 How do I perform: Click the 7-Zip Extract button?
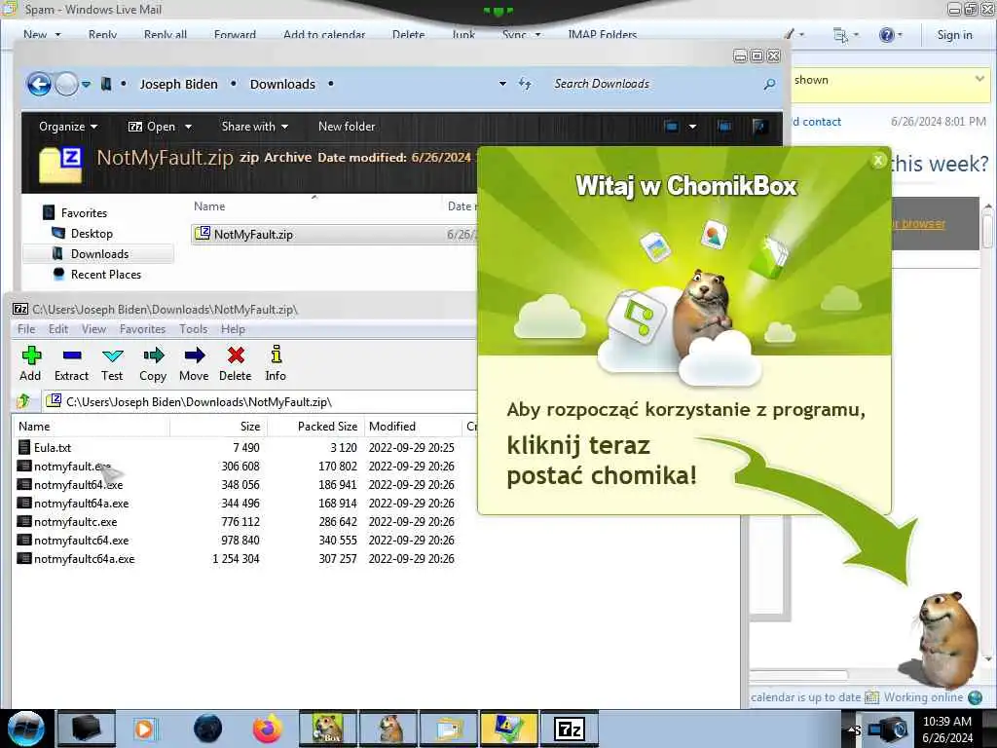[71, 364]
